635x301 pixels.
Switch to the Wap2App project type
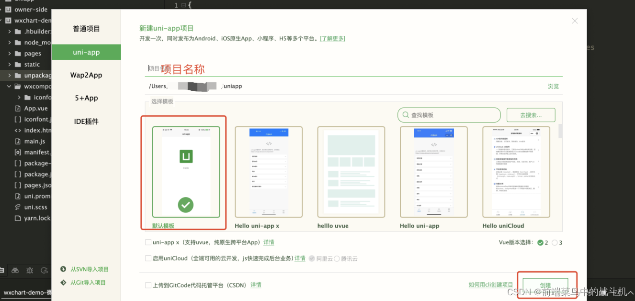(x=86, y=75)
